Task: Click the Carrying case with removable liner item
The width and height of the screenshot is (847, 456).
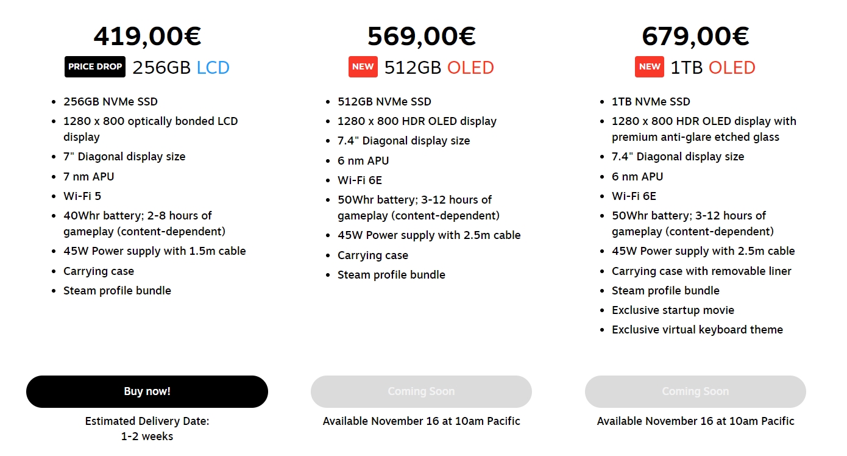Action: (701, 271)
